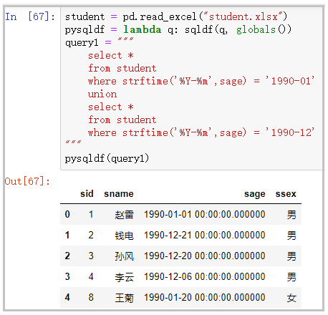Click the union keyword in query
This screenshot has height=315, width=328.
pyautogui.click(x=102, y=94)
